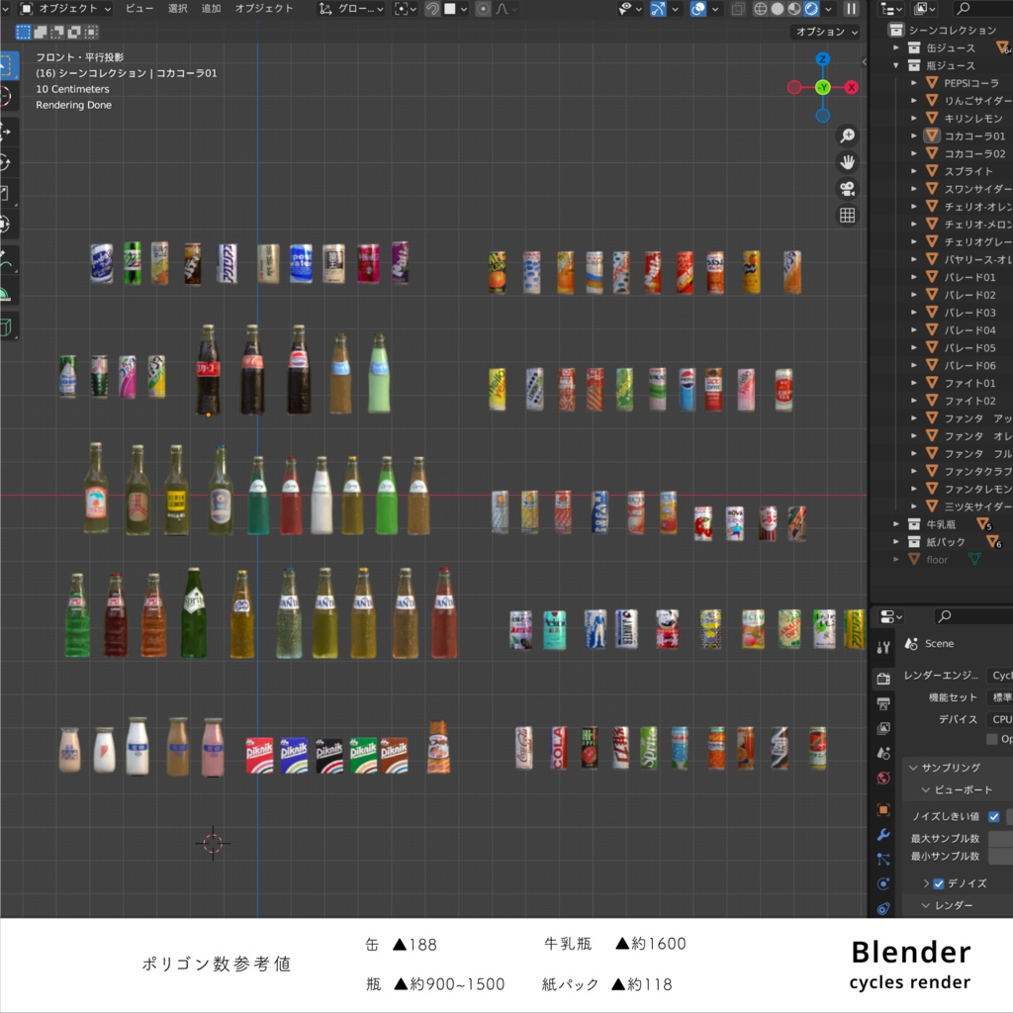
Task: Collapse the 瓶ジュース collection
Action: [897, 64]
